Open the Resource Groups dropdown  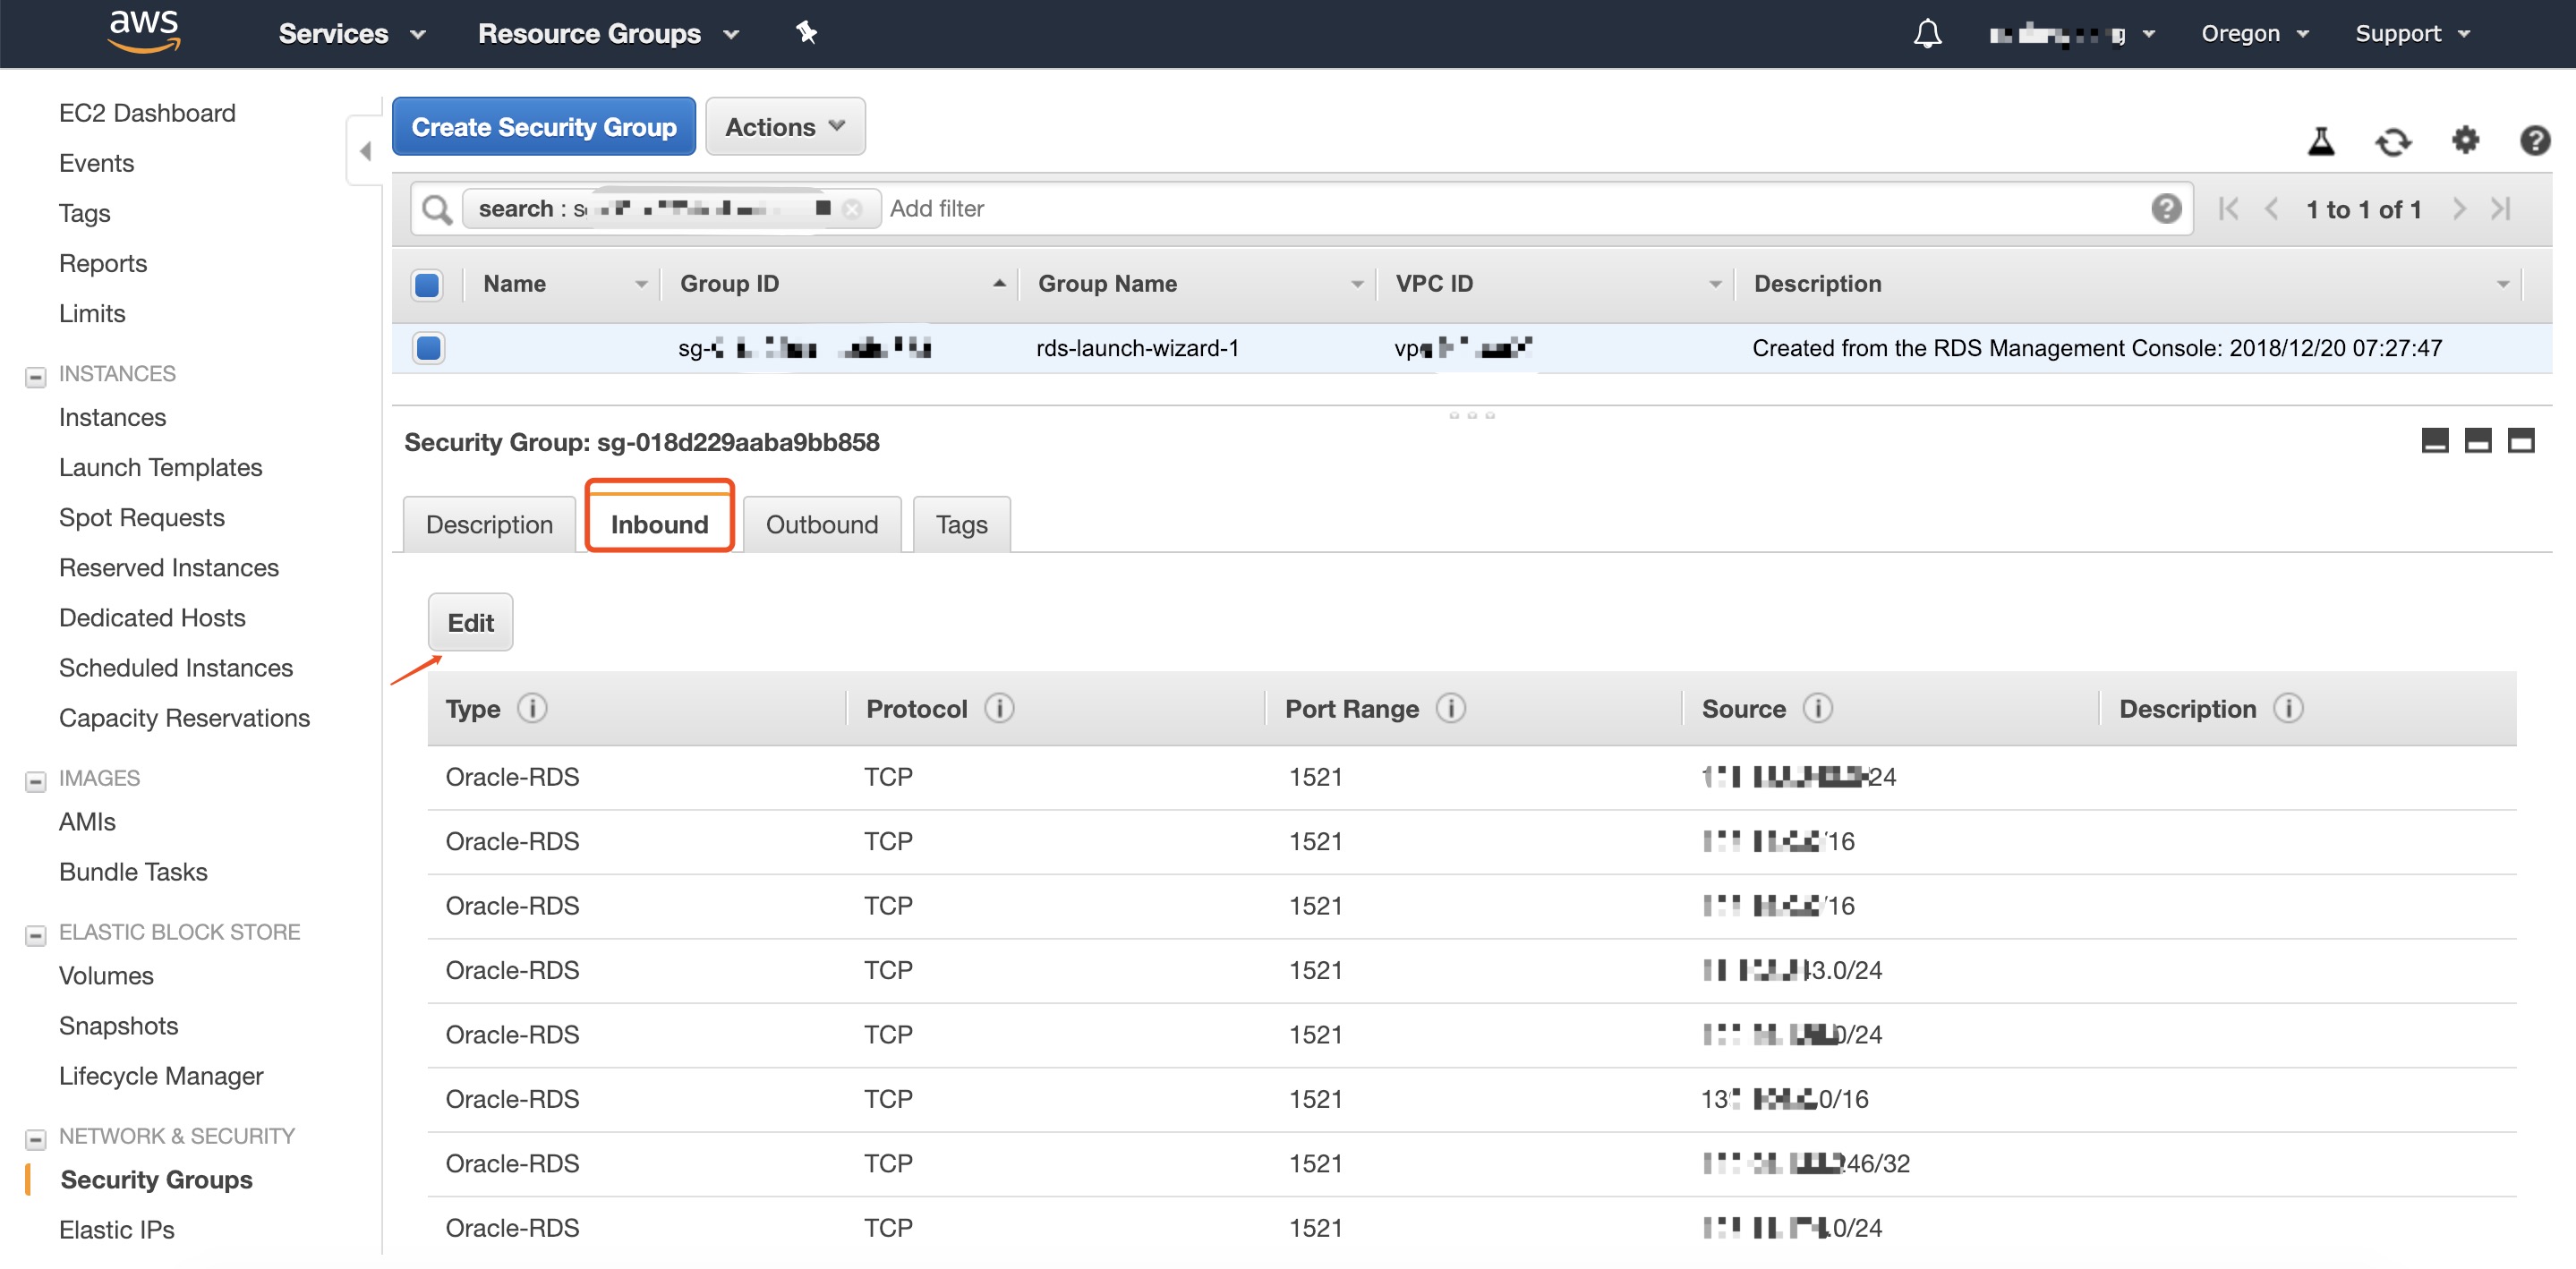tap(608, 34)
